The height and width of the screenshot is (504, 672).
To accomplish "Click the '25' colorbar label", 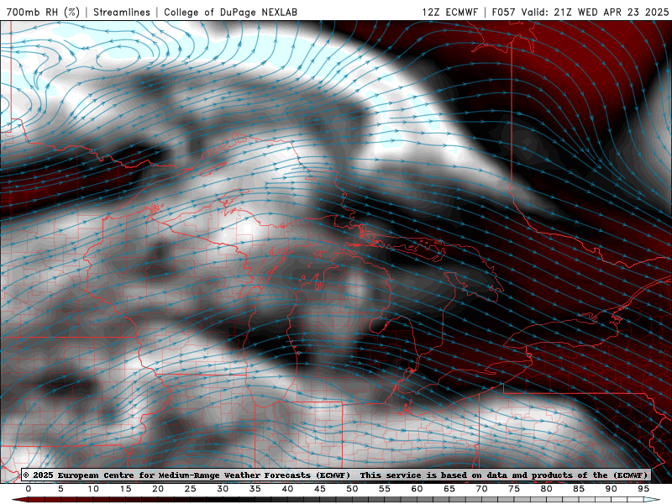I will [191, 489].
